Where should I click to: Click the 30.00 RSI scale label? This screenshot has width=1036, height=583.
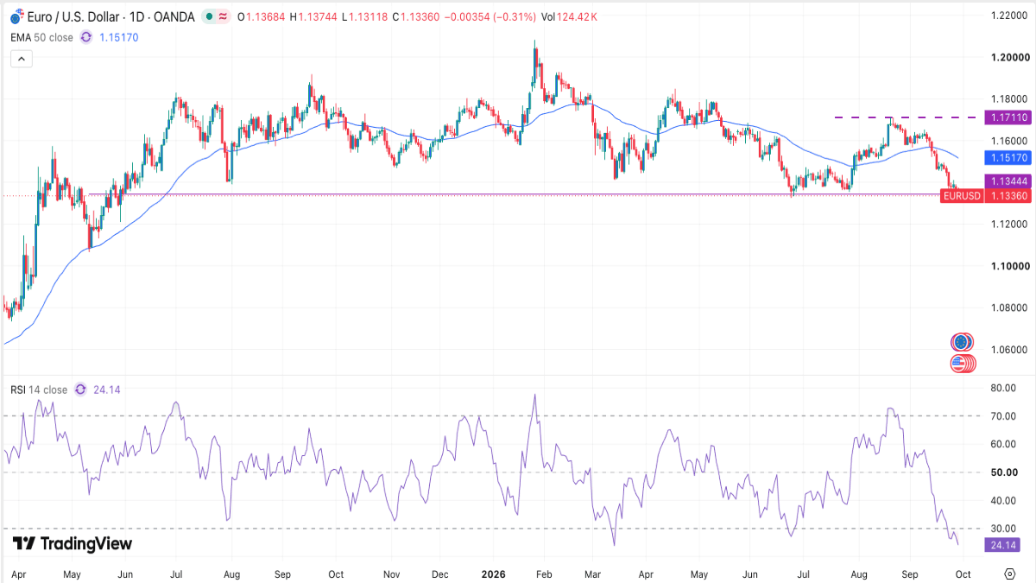(1003, 529)
